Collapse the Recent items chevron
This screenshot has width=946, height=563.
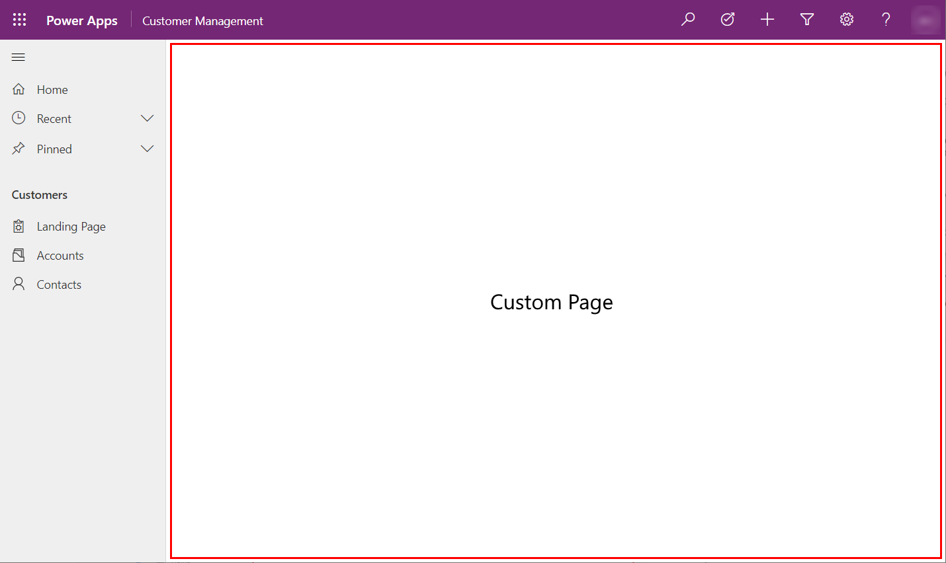click(x=147, y=118)
